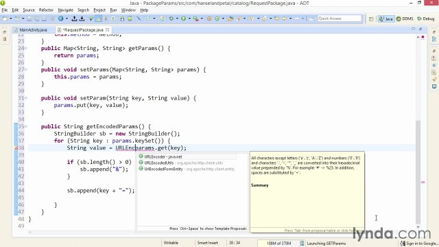Open the Search icon dropdown arrow
This screenshot has width=439, height=247.
click(x=244, y=19)
